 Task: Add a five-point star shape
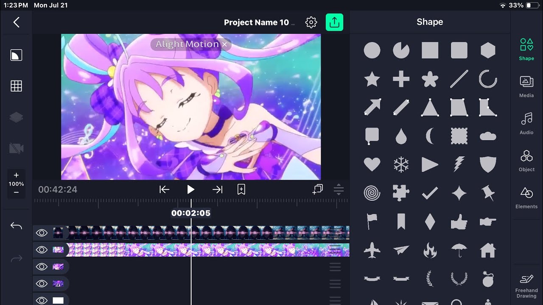point(372,79)
